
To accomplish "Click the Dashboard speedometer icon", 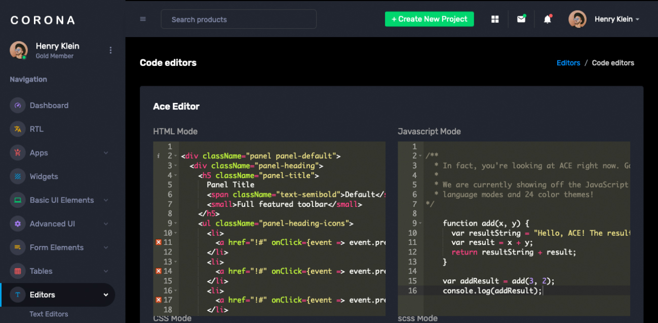I will coord(18,105).
